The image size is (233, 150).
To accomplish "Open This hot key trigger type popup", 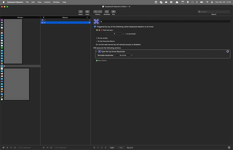I will coord(102,30).
